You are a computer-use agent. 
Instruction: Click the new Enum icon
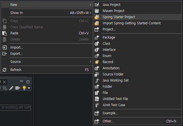click(x=97, y=56)
